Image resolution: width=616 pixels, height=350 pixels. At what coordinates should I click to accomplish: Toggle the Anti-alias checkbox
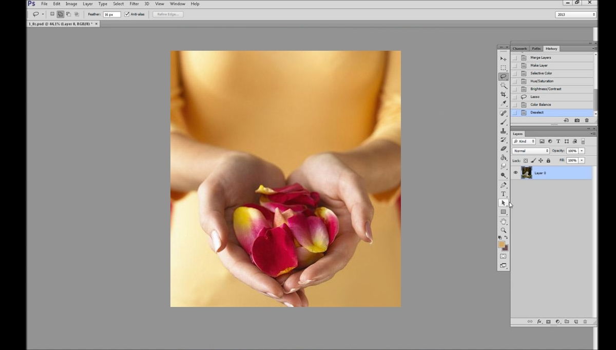click(x=127, y=14)
